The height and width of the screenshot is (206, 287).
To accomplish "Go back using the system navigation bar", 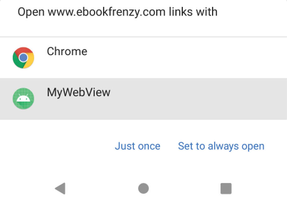I will coord(61,188).
